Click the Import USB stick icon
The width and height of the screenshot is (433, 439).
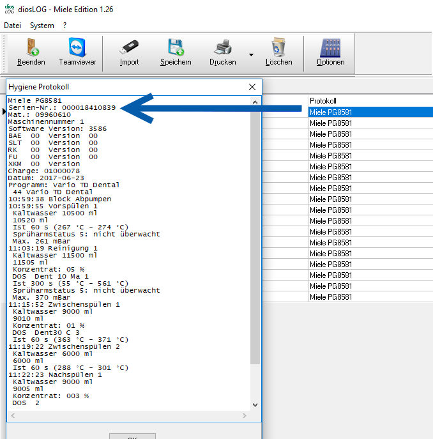130,49
